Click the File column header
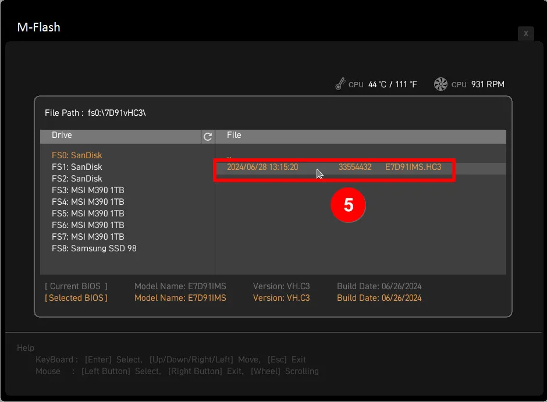This screenshot has width=547, height=402. pos(234,136)
